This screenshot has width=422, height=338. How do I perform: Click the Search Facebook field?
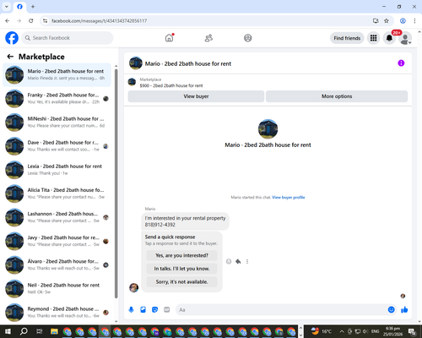[x=68, y=38]
